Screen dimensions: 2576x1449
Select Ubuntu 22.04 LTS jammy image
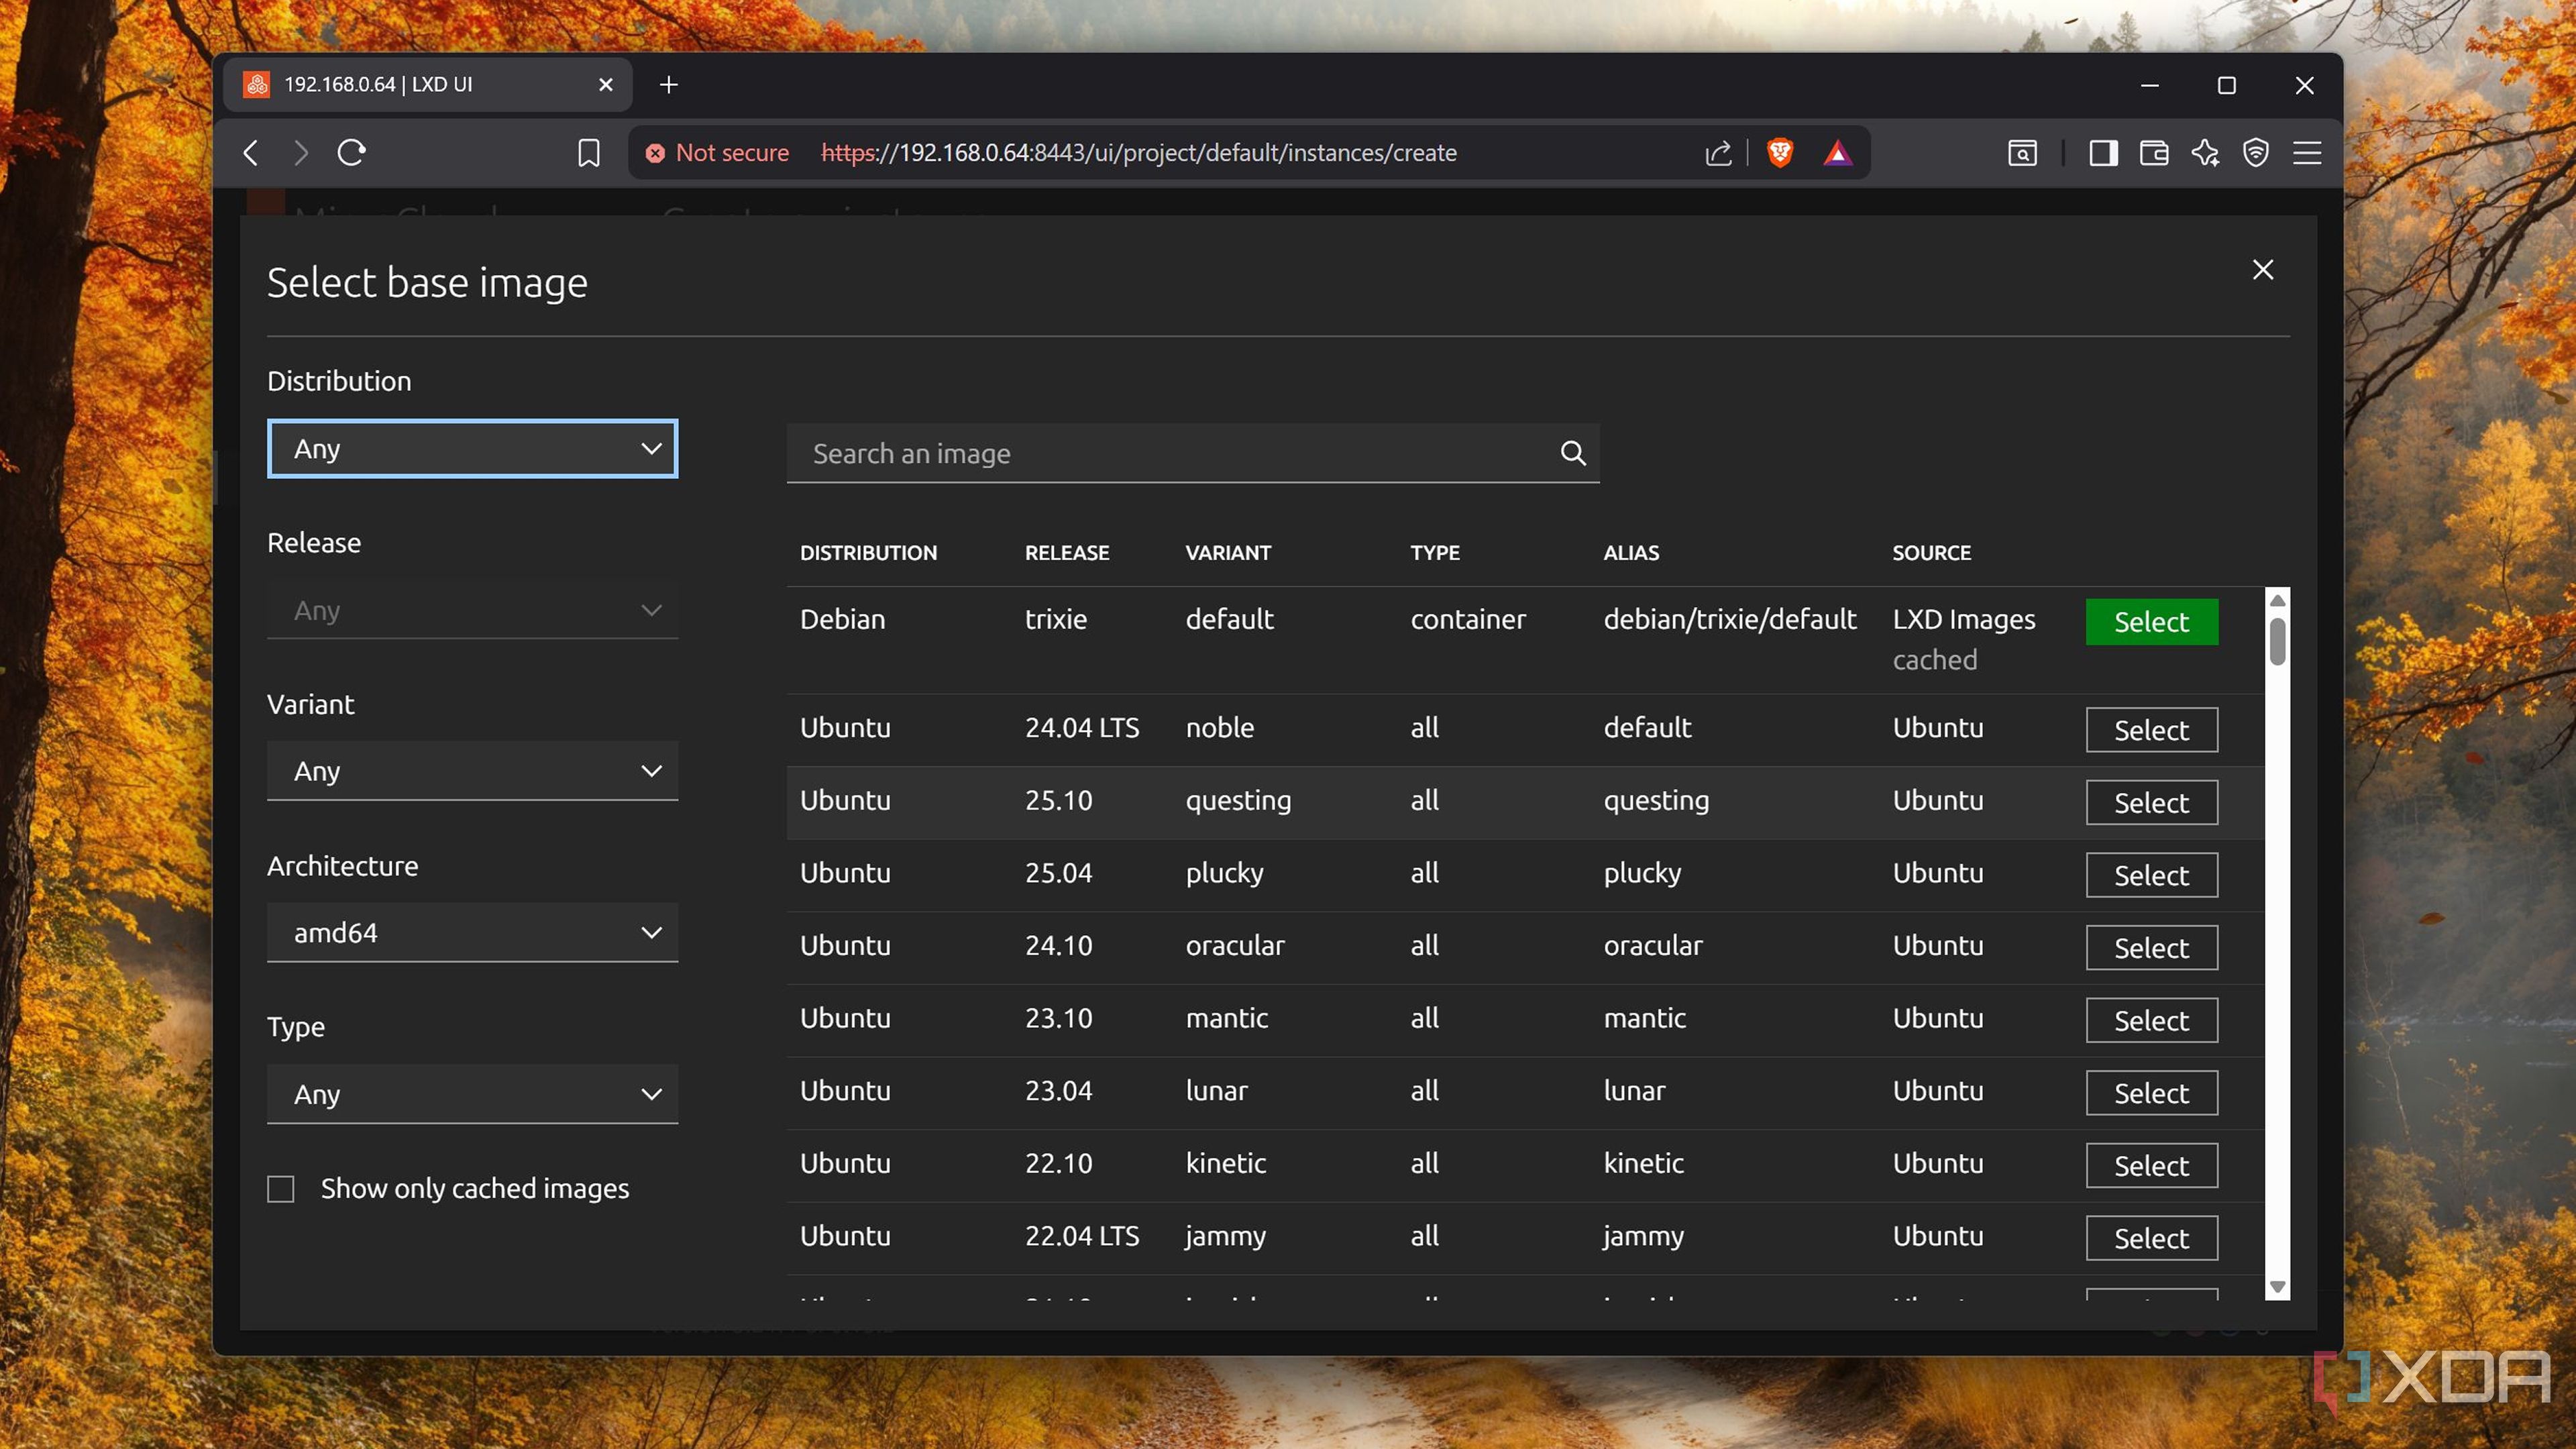[x=2151, y=1239]
